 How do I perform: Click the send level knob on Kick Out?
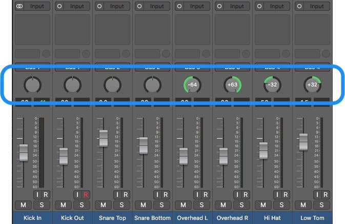[73, 85]
